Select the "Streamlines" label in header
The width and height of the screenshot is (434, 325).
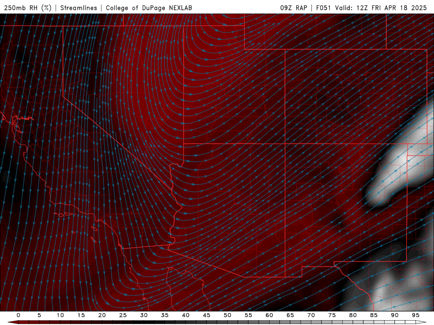79,8
